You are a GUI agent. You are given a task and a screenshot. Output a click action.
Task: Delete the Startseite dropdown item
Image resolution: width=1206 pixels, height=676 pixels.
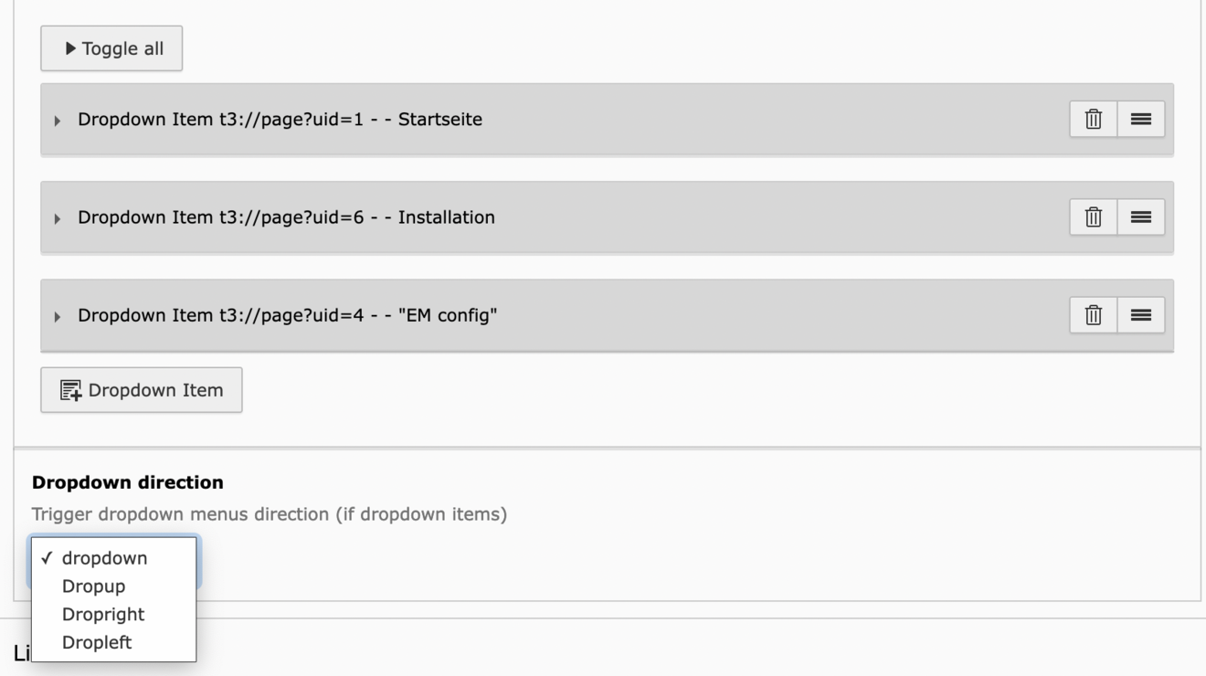[x=1093, y=119]
